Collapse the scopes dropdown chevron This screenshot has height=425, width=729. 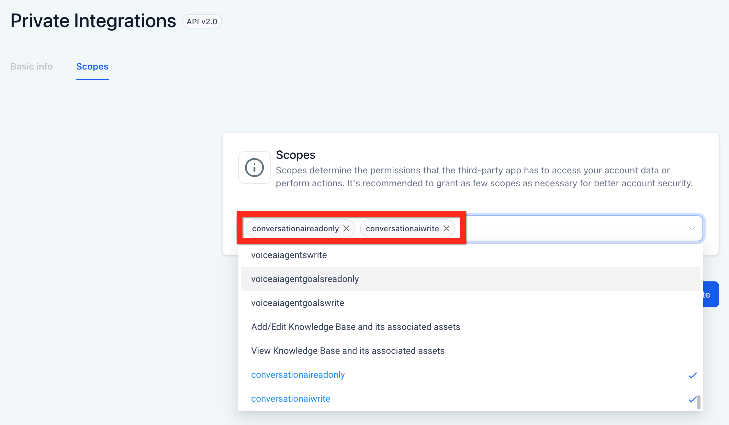pyautogui.click(x=691, y=228)
